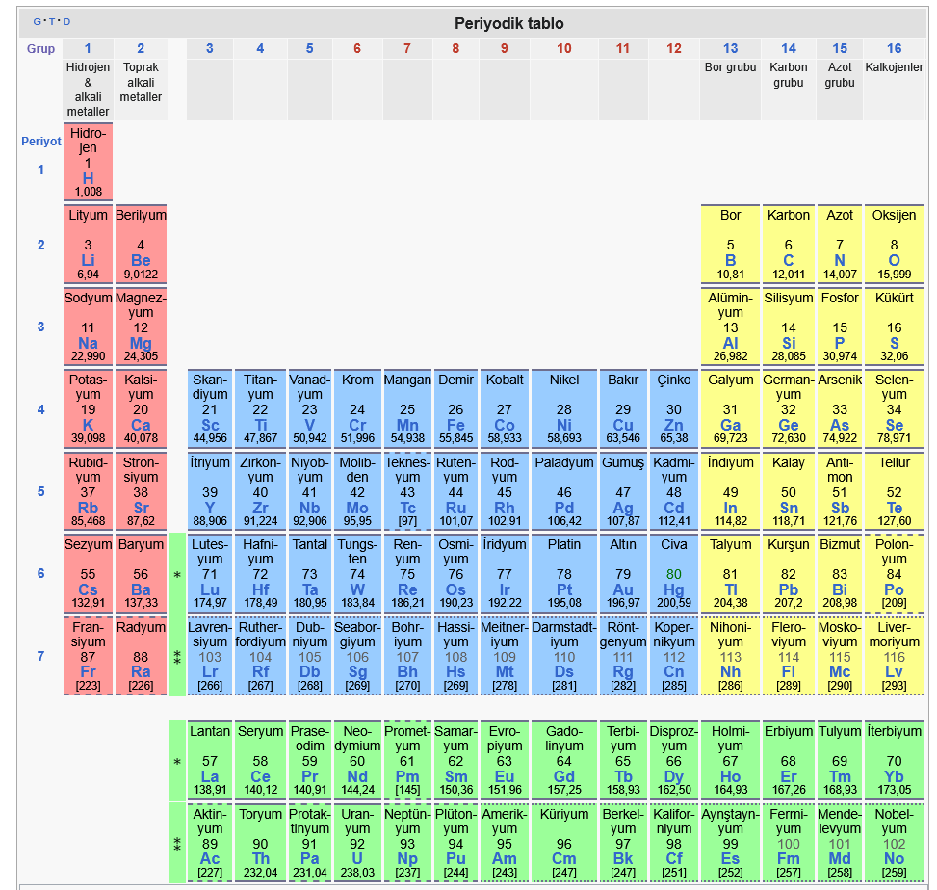
Task: Open the Periyot label link
Action: [41, 142]
